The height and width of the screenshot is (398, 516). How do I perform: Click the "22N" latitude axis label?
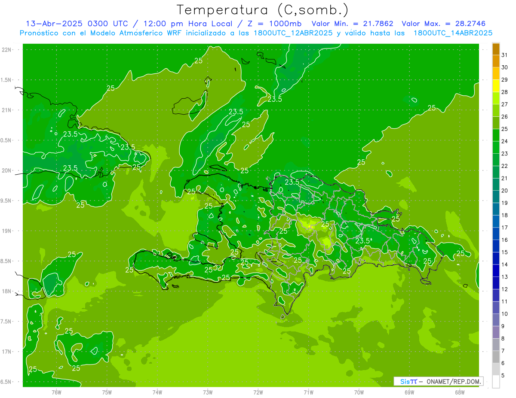tap(7, 50)
